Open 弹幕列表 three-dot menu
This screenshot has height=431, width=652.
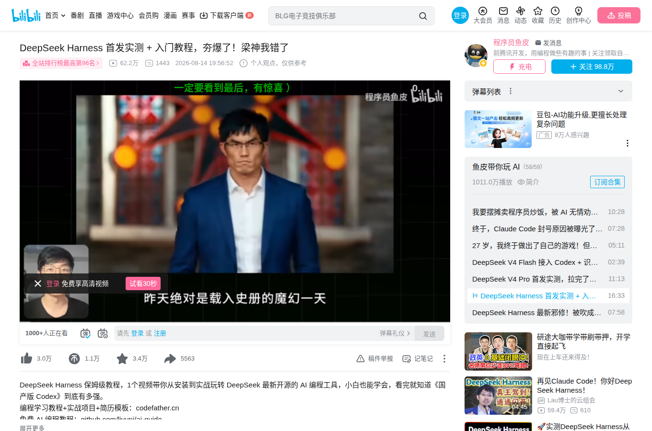[x=511, y=91]
